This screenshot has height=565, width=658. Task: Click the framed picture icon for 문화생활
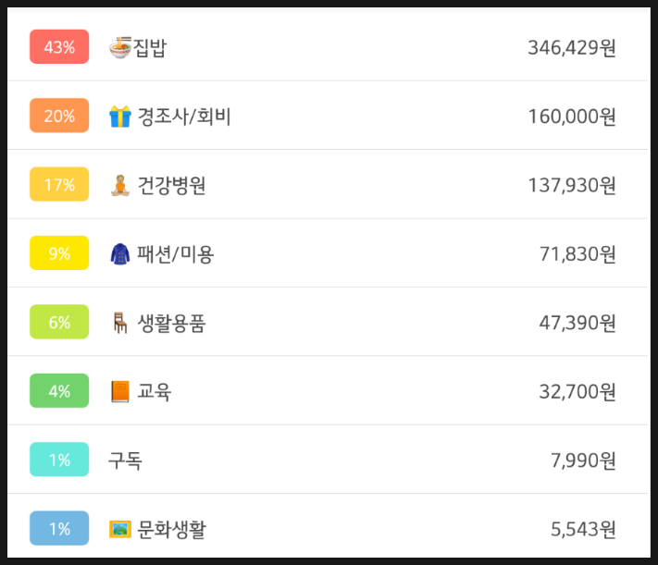coord(120,529)
